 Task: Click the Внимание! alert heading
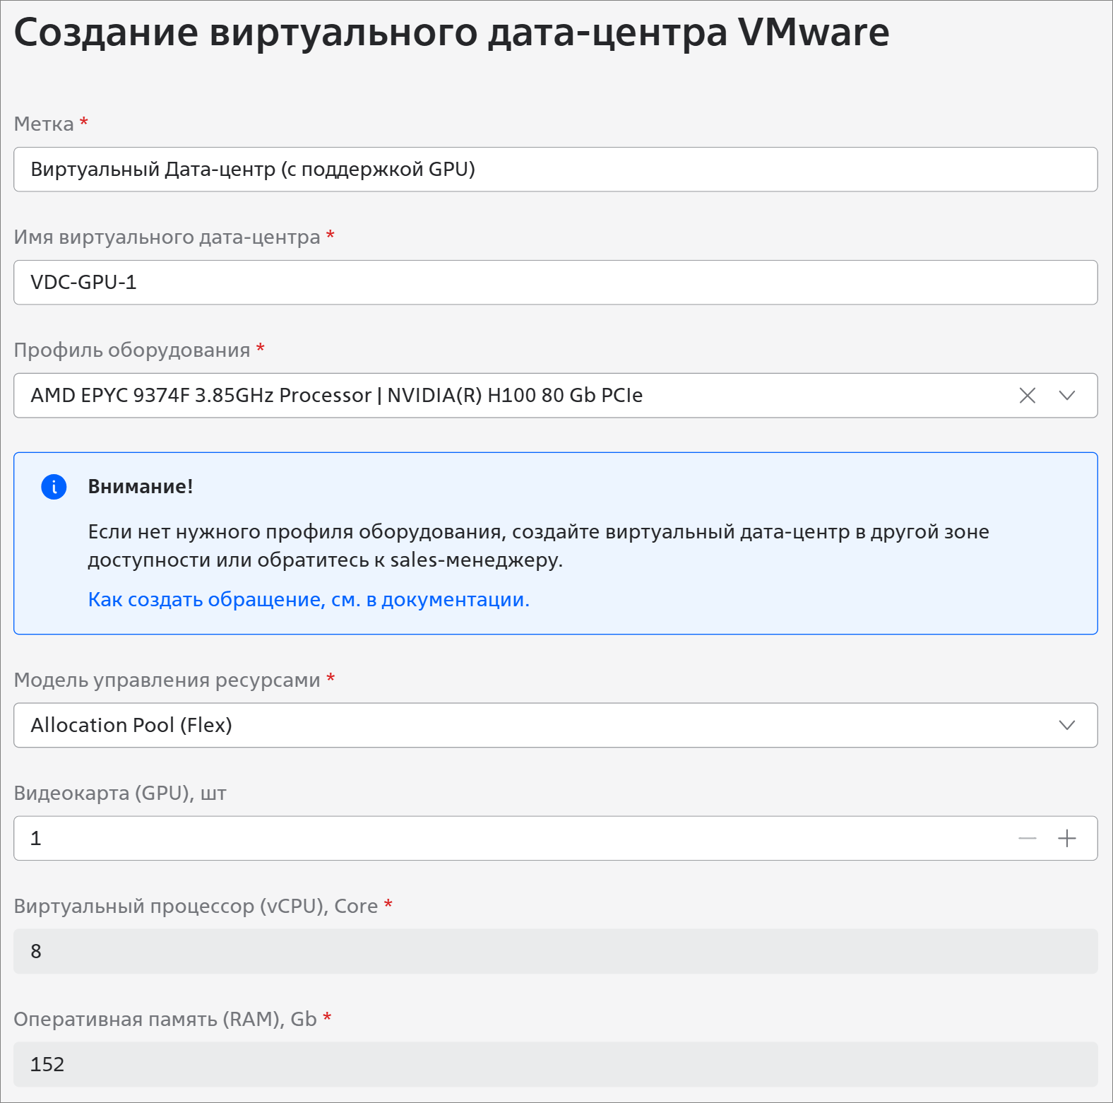[x=141, y=487]
